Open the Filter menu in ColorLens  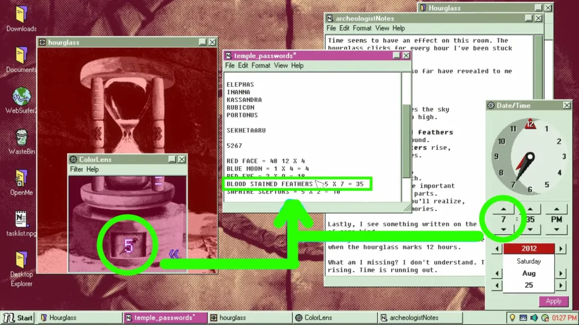tap(76, 169)
